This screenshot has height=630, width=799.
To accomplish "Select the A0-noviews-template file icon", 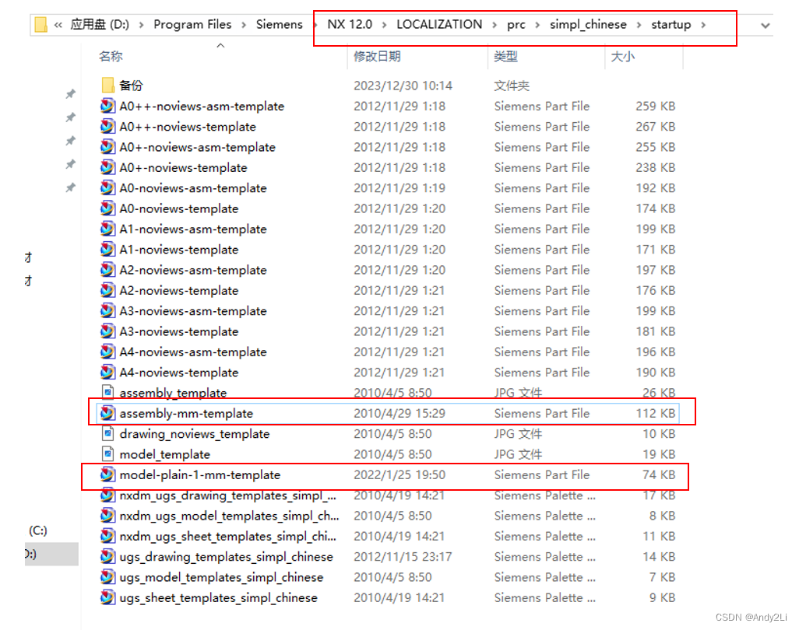I will [x=107, y=208].
